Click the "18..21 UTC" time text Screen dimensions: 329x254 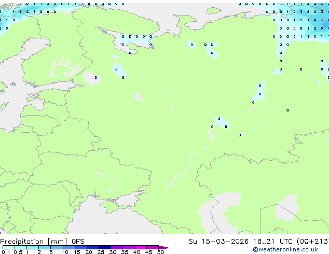click(x=273, y=242)
